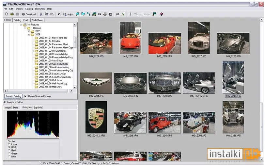Collapse the 1-Roscoe folder node

(x=25, y=28)
